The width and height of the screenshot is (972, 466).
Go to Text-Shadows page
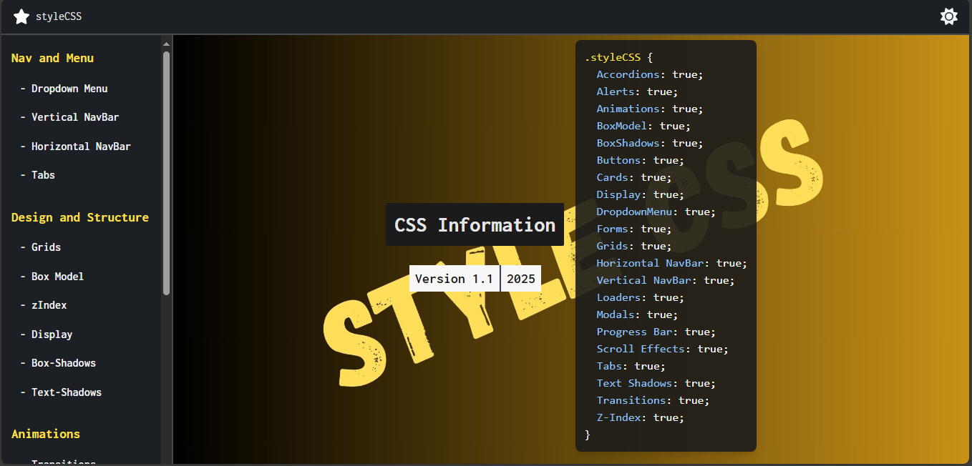(66, 392)
